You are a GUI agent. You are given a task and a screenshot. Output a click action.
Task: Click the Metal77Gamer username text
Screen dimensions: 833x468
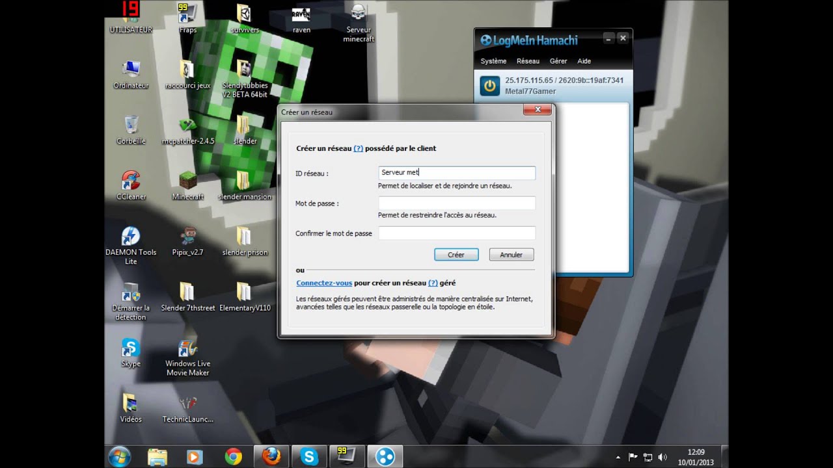point(530,92)
